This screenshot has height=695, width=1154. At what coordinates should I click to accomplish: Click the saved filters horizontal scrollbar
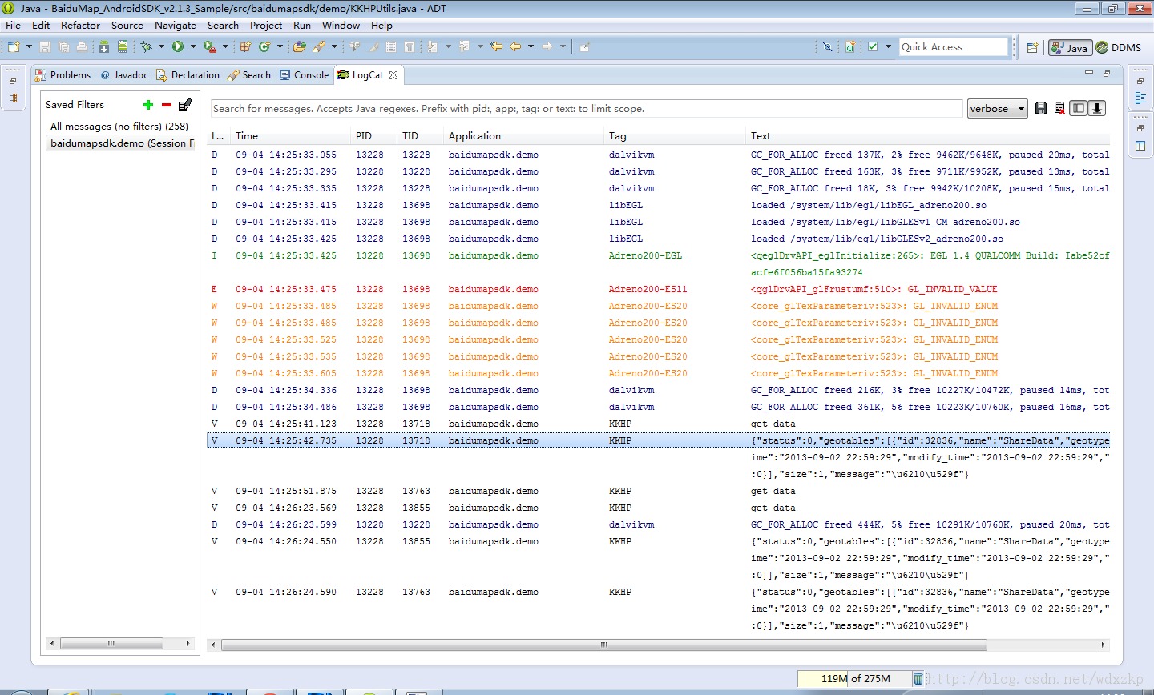click(x=111, y=643)
